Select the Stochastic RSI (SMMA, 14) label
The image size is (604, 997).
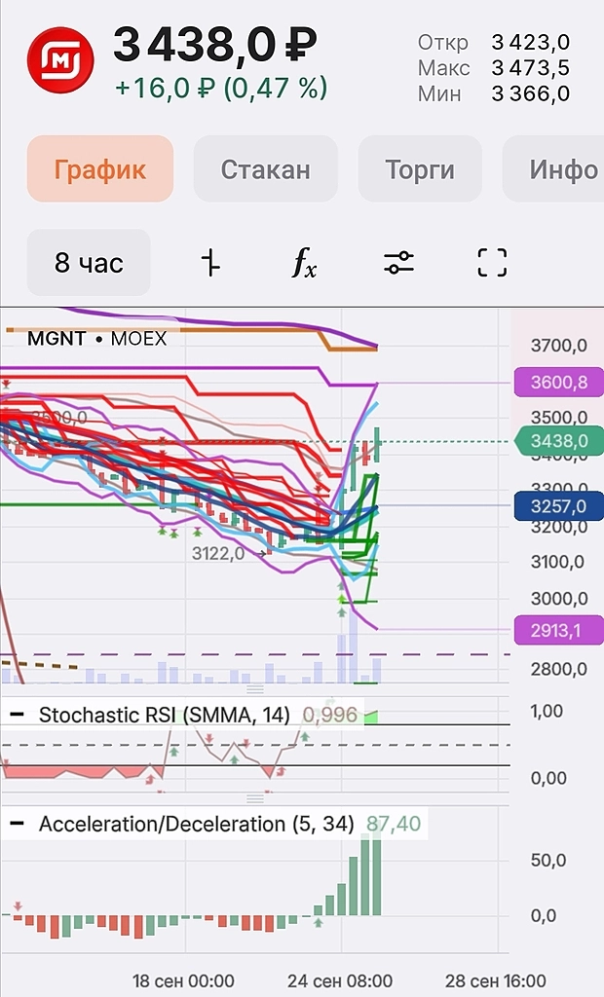pos(165,715)
